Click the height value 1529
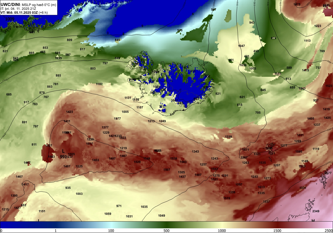Screen dimensions: 333x233 click(x=137, y=162)
